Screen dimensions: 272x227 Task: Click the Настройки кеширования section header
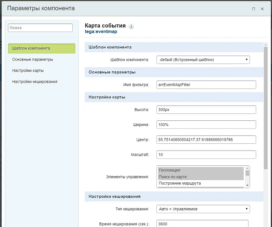(x=174, y=196)
